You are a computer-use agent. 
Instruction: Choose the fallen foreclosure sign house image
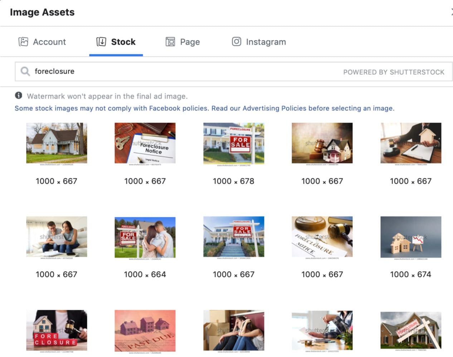(x=410, y=330)
